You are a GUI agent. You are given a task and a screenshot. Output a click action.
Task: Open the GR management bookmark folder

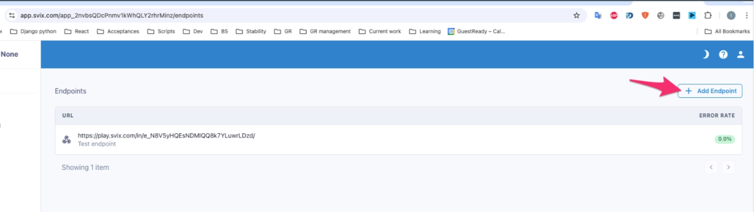[x=325, y=31]
